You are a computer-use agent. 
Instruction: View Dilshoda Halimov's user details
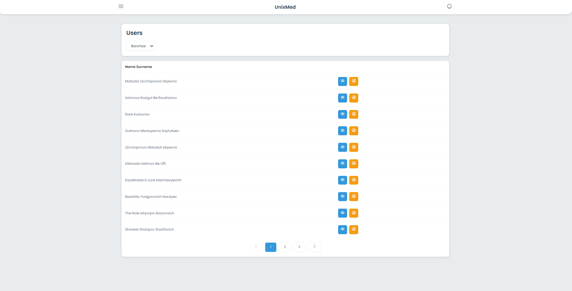tap(342, 164)
